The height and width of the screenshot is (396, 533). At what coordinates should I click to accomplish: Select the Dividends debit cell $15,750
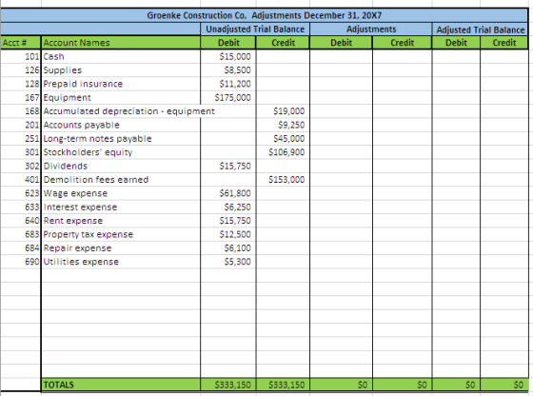pos(228,166)
